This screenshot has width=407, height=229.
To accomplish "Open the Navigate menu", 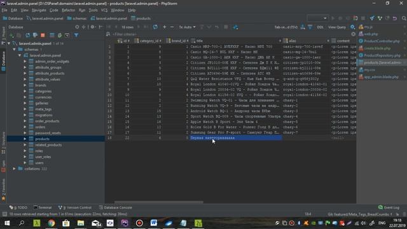I will tap(39, 10).
